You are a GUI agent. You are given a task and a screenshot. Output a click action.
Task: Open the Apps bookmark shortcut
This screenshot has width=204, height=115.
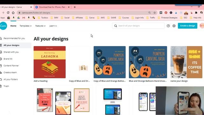click(x=3, y=18)
